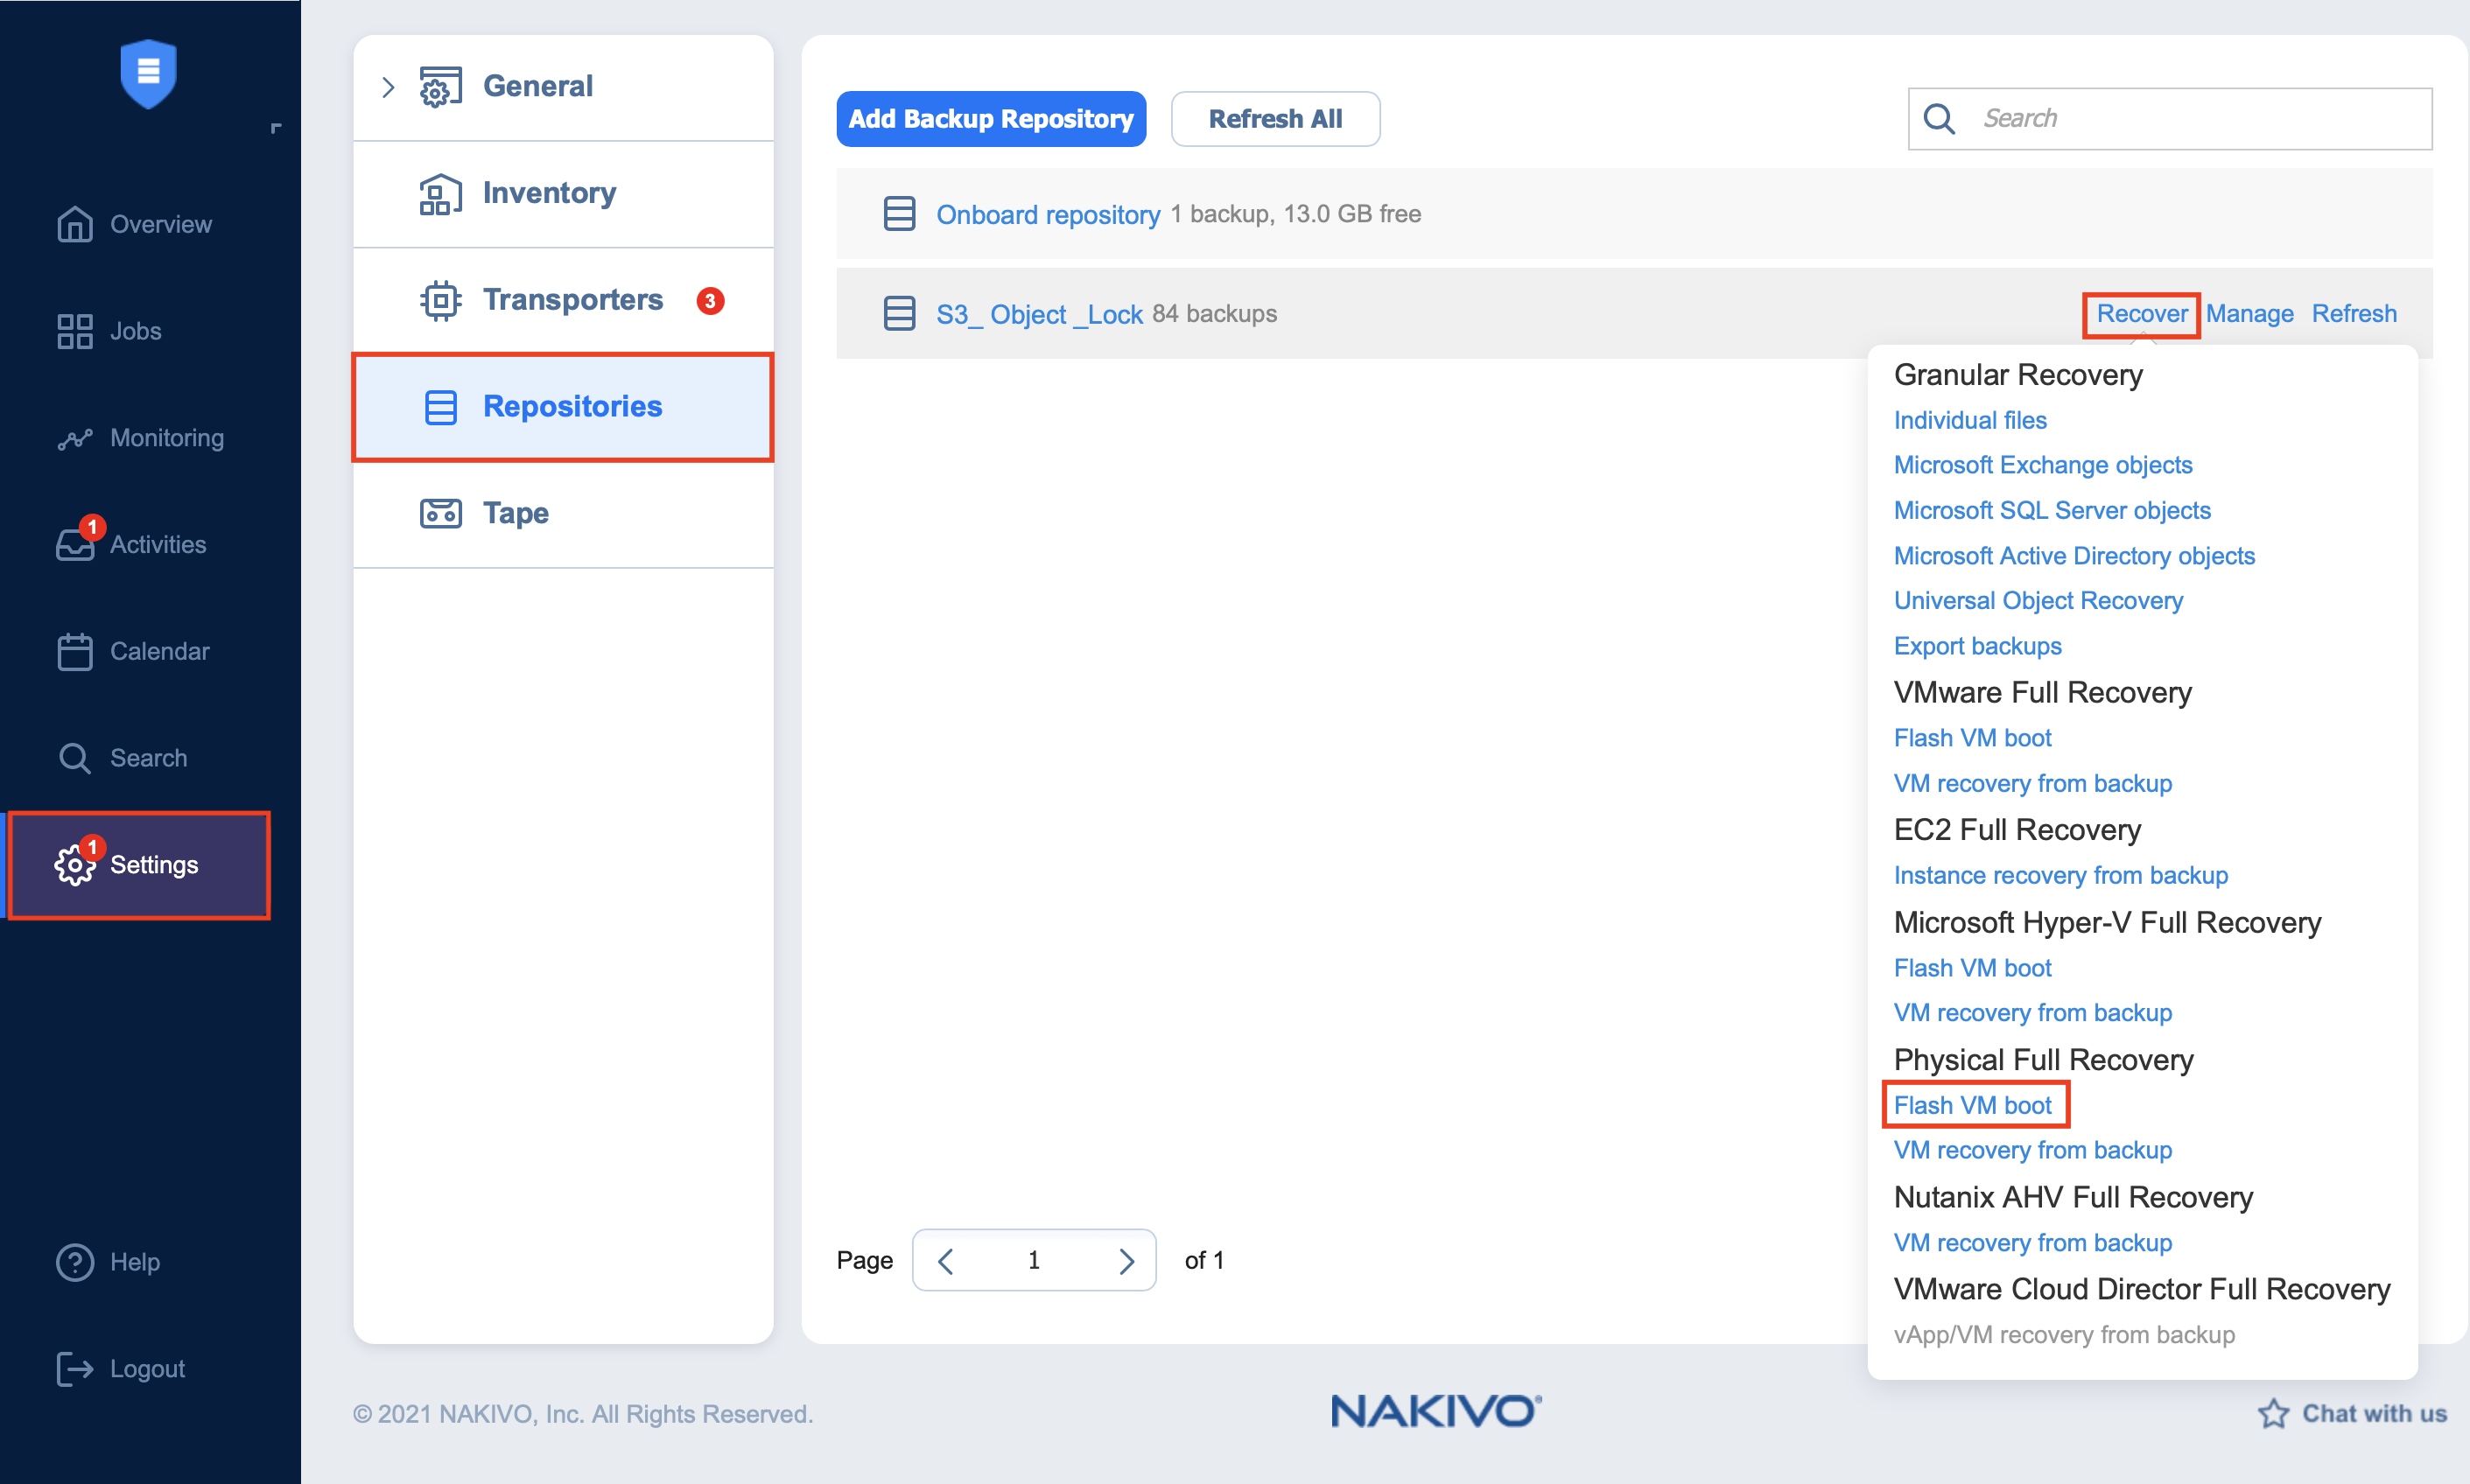Choose VM recovery from backup under VMware

click(x=2032, y=783)
